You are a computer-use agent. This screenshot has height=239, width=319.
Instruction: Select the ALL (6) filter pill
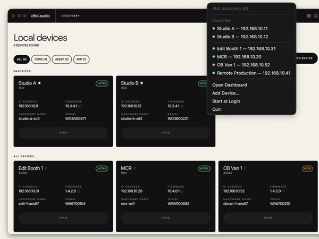click(22, 59)
